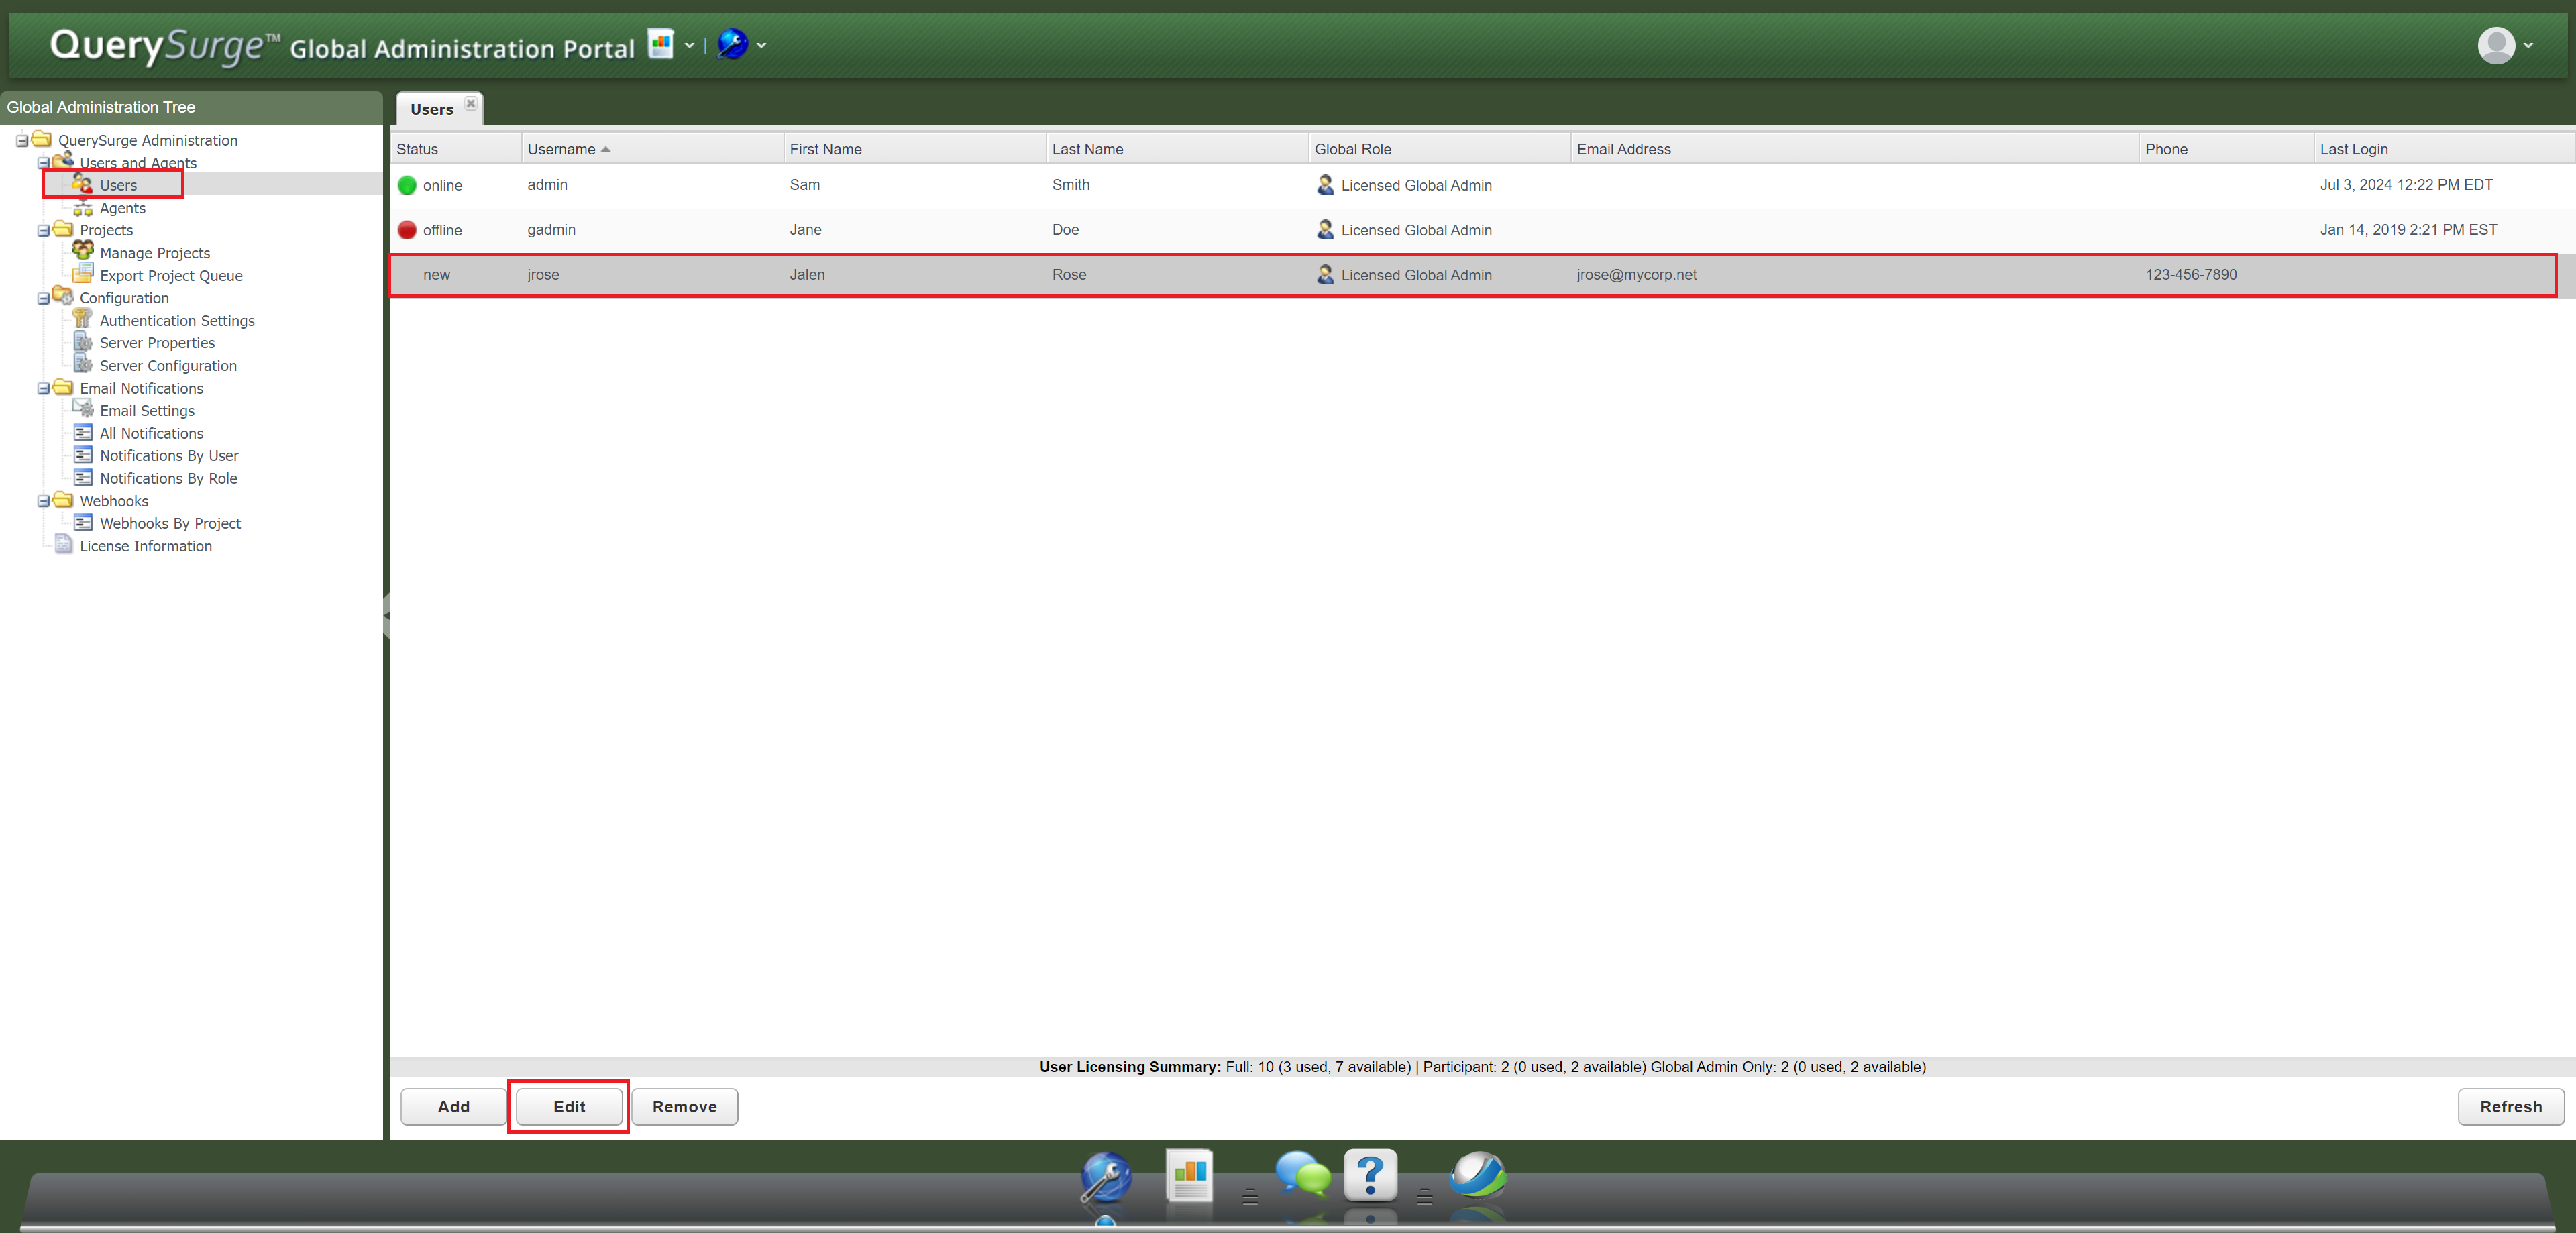
Task: Click the Add button
Action: [x=453, y=1106]
